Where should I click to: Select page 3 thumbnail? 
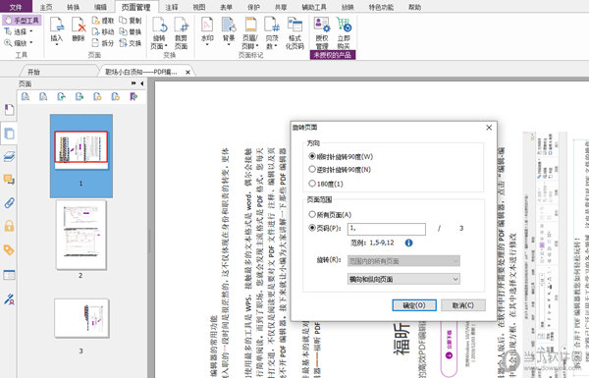pyautogui.click(x=81, y=318)
